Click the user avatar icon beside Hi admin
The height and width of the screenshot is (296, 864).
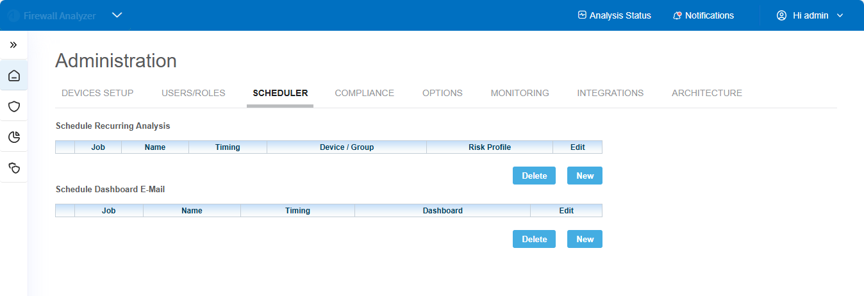(x=781, y=15)
